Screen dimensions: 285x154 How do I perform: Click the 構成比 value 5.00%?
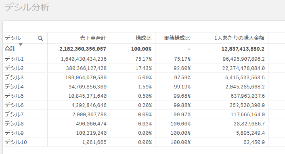(145, 78)
